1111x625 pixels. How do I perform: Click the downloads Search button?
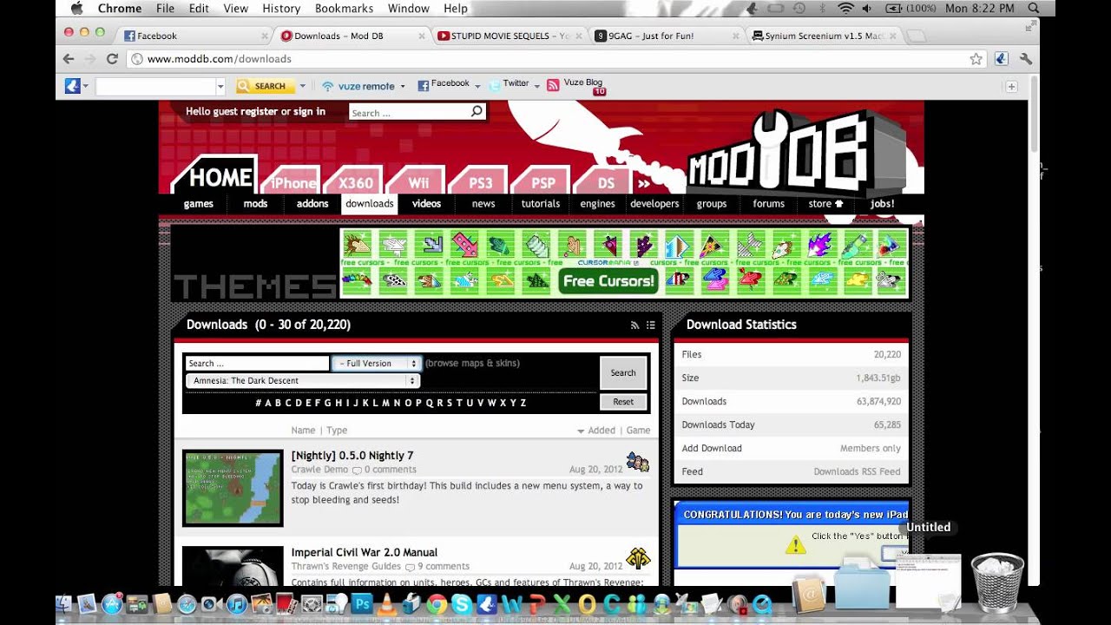623,373
